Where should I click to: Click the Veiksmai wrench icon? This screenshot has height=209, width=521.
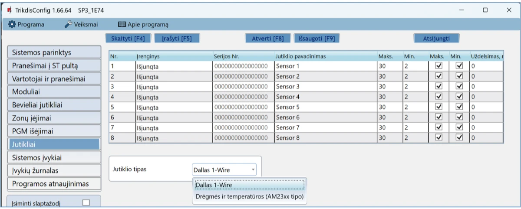68,25
